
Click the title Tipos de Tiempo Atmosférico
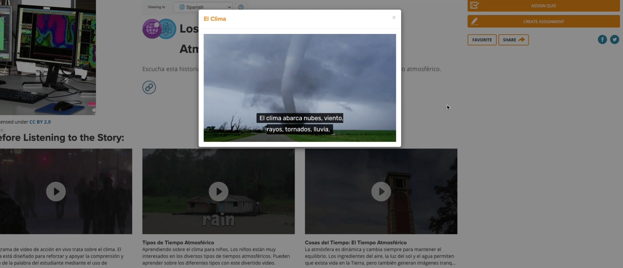(x=178, y=242)
